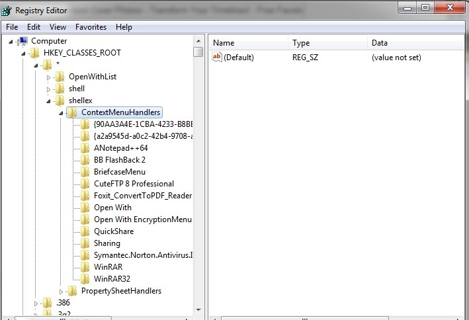This screenshot has height=320, width=469.
Task: Click the Computer icon in tree
Action: (22, 41)
